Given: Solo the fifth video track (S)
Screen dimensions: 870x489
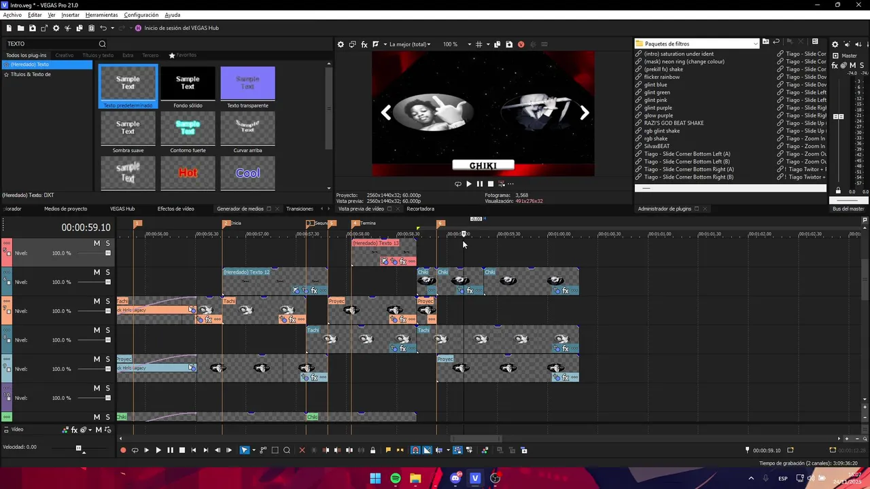Looking at the screenshot, I should point(107,359).
